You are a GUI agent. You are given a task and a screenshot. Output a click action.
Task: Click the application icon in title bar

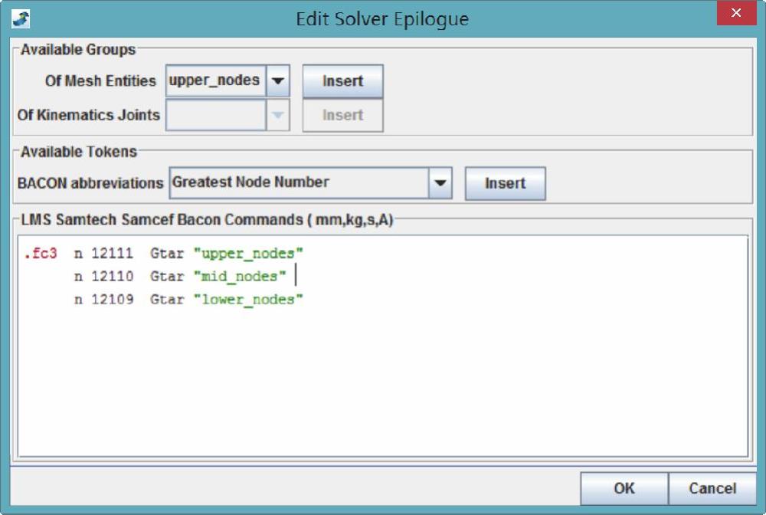point(21,18)
